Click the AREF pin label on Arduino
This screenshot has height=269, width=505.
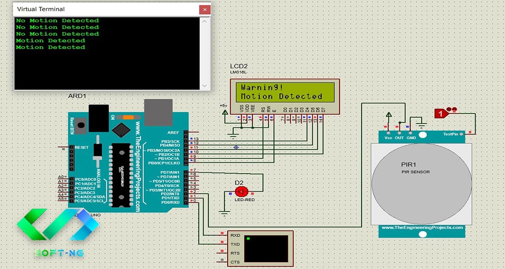pos(173,133)
